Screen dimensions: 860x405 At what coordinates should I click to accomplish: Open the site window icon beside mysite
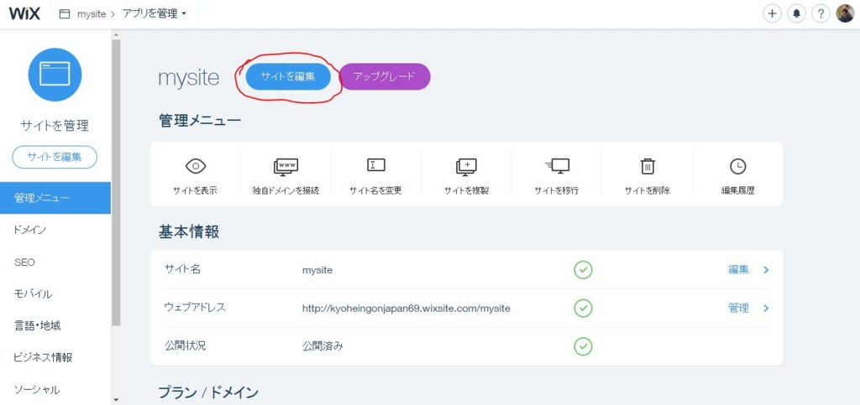65,14
